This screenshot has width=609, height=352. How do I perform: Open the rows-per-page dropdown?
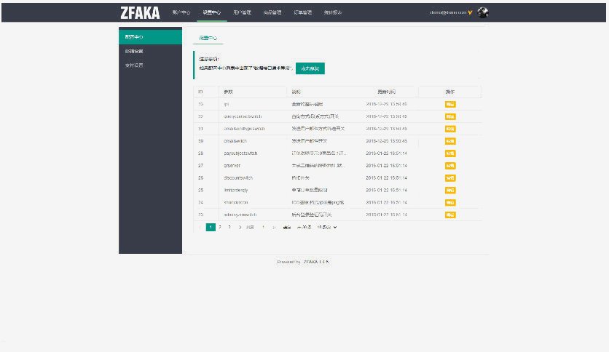click(x=326, y=227)
